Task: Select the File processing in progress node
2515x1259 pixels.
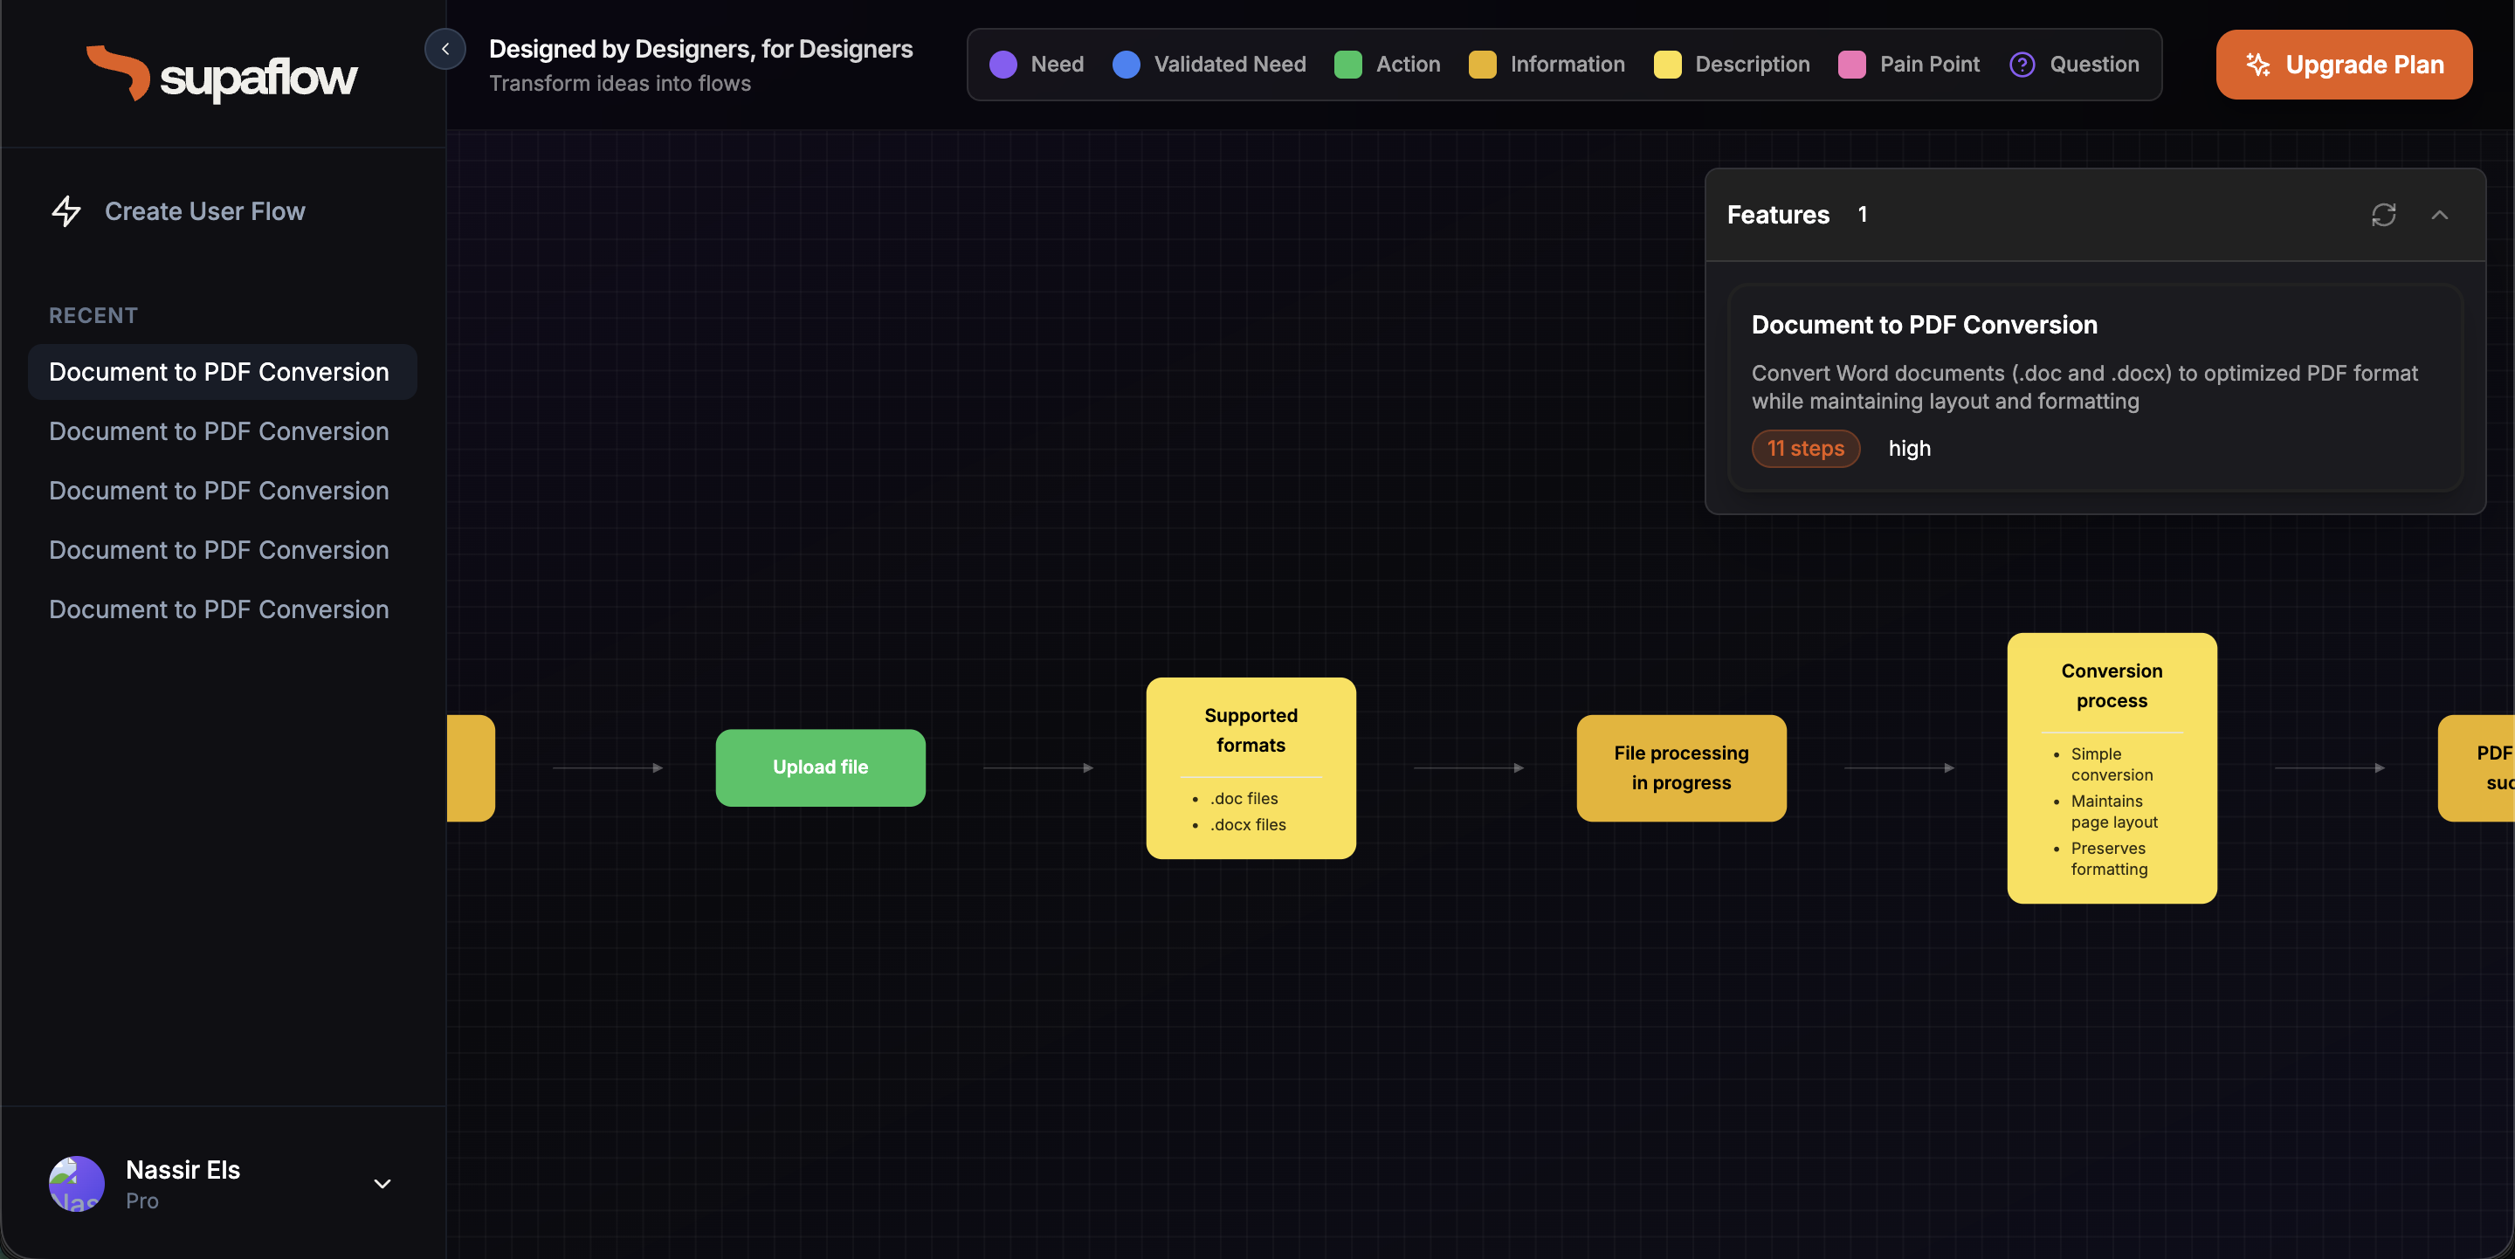Action: click(1680, 767)
